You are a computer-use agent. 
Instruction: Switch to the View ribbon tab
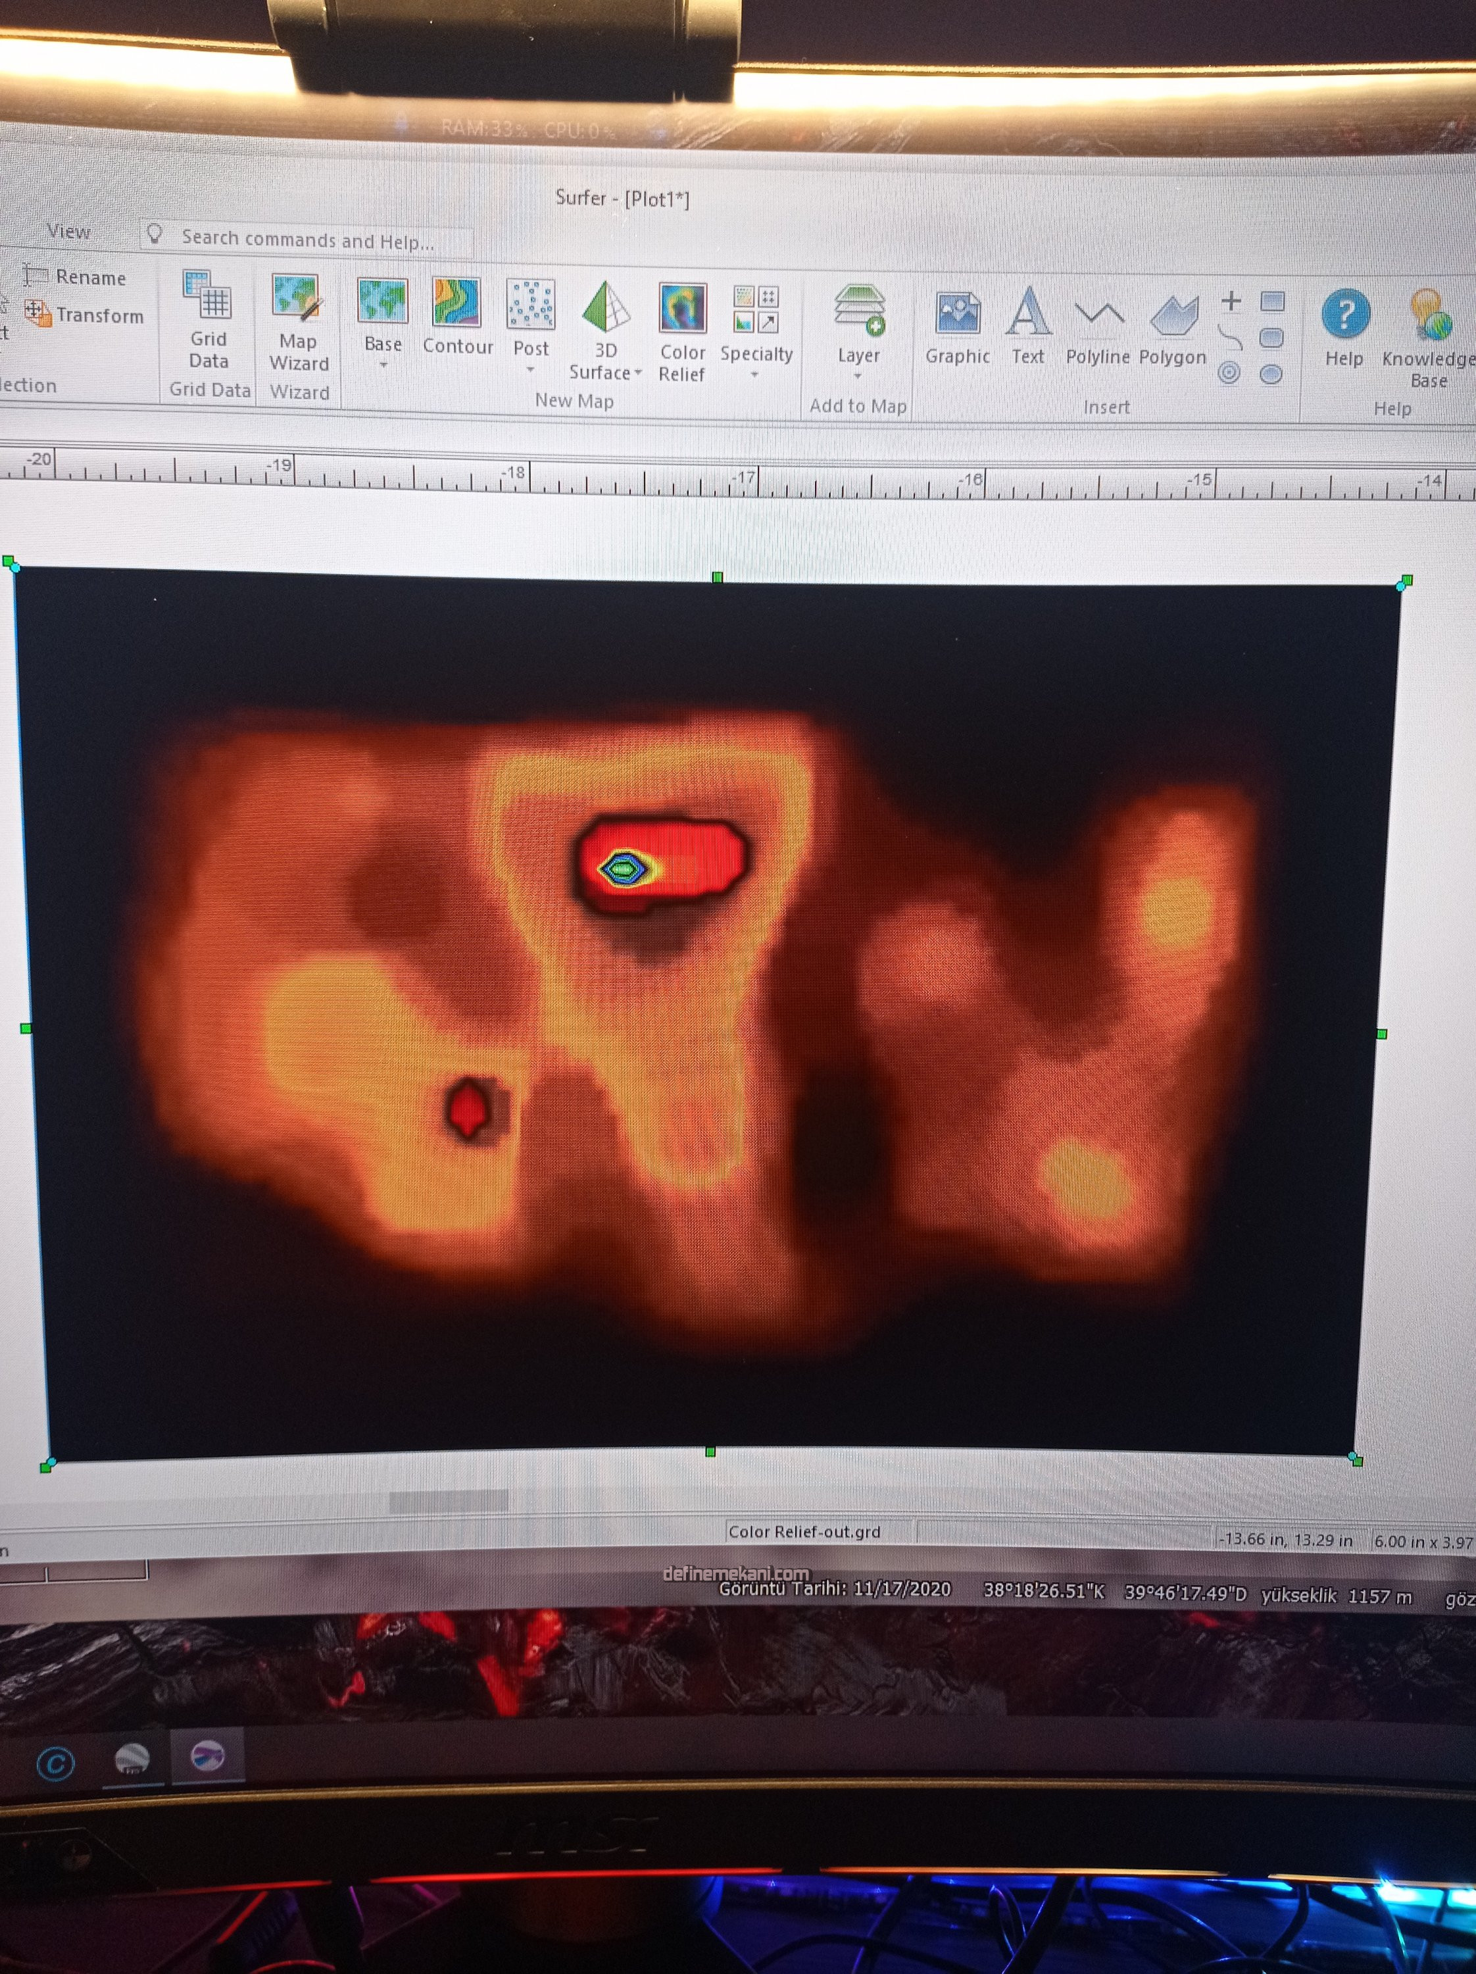click(x=68, y=231)
